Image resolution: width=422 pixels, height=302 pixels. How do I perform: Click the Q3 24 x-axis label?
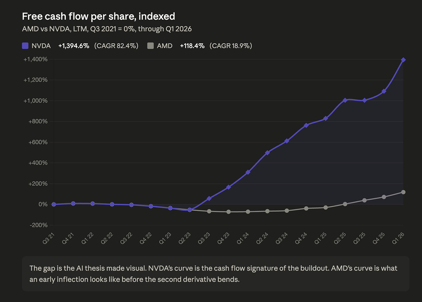(281, 238)
